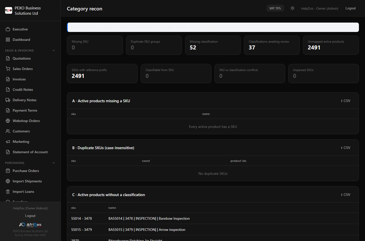Screen dimensions: 365x241
Task: Click the product ids column header
Action: point(238,161)
